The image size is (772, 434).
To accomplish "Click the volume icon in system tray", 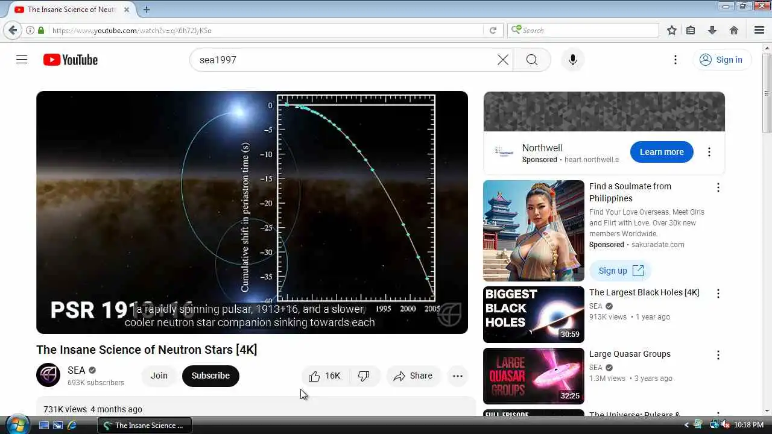I will (x=726, y=425).
